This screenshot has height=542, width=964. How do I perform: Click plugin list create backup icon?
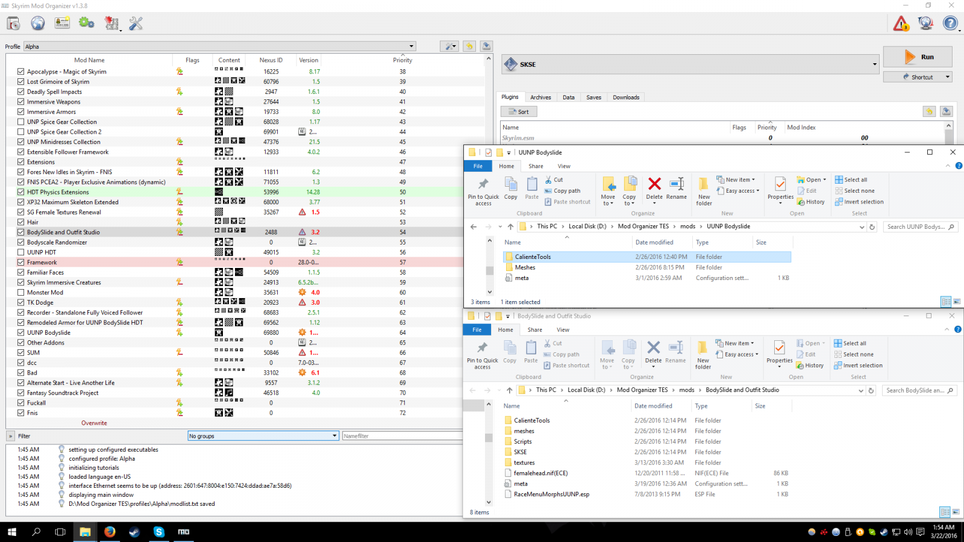pyautogui.click(x=946, y=111)
